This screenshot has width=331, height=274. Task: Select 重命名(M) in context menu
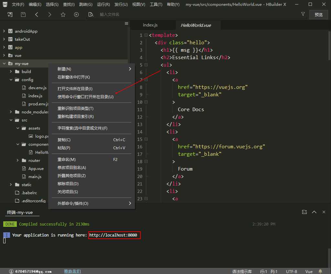[92, 160]
